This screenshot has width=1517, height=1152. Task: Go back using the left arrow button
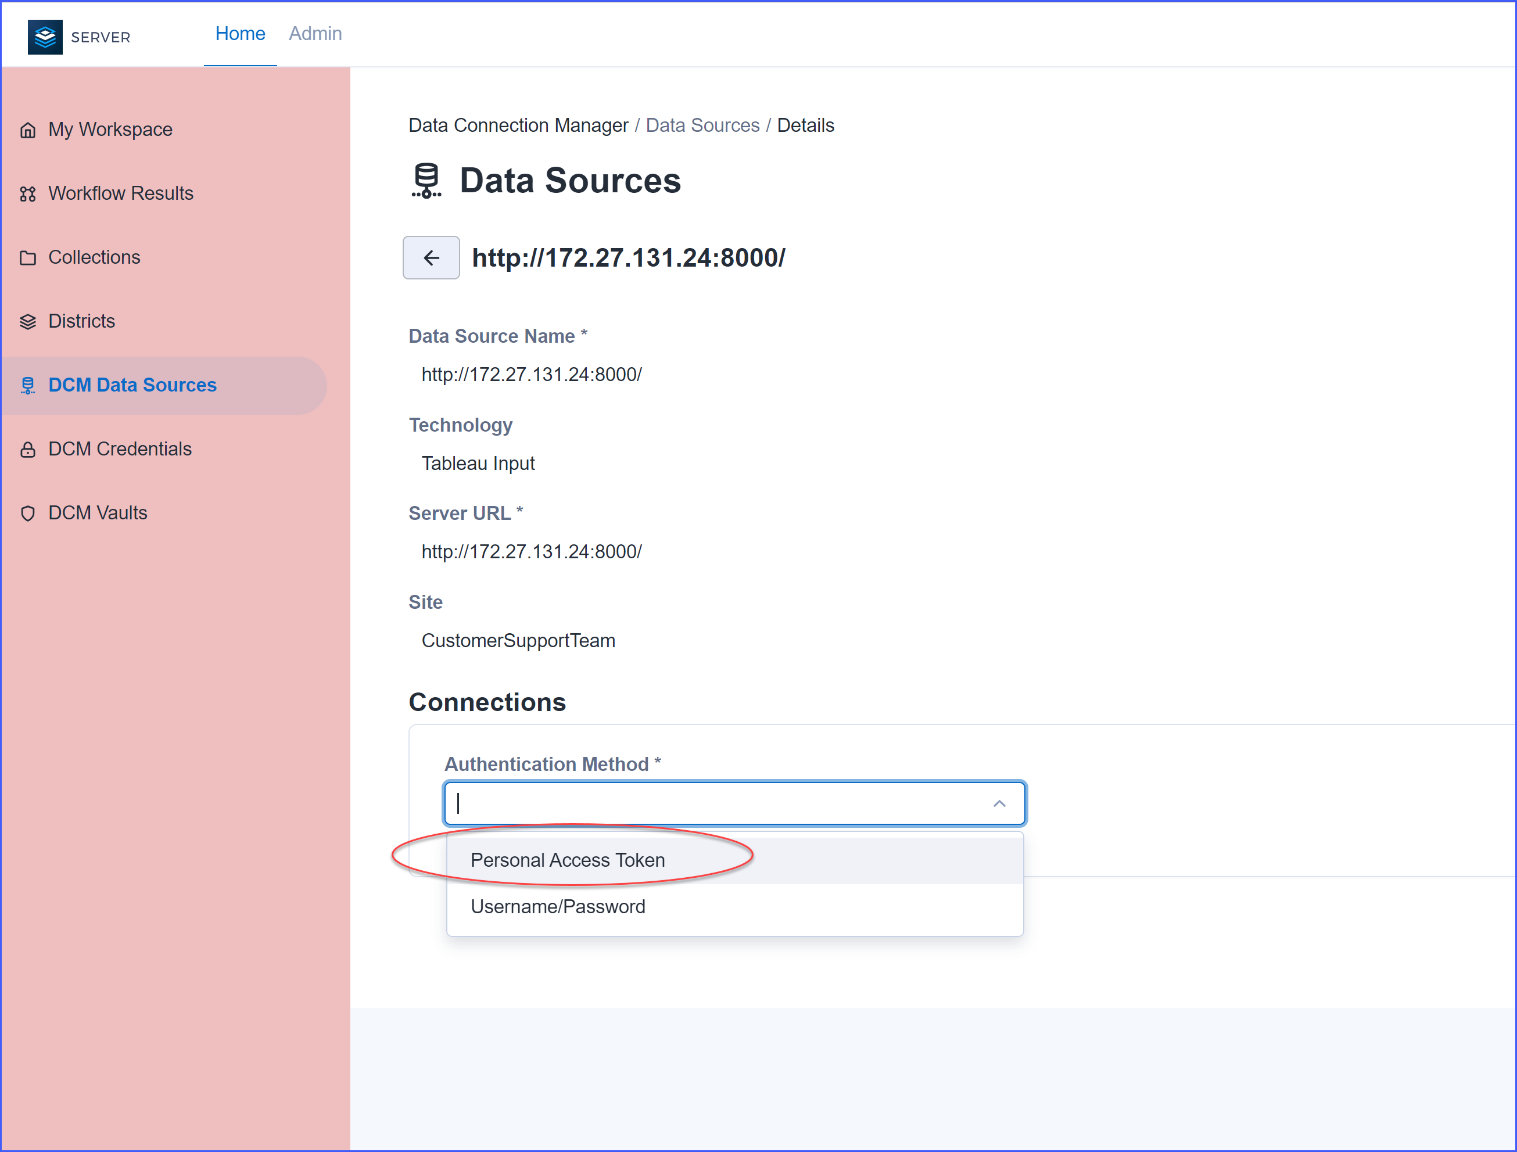[x=431, y=258]
